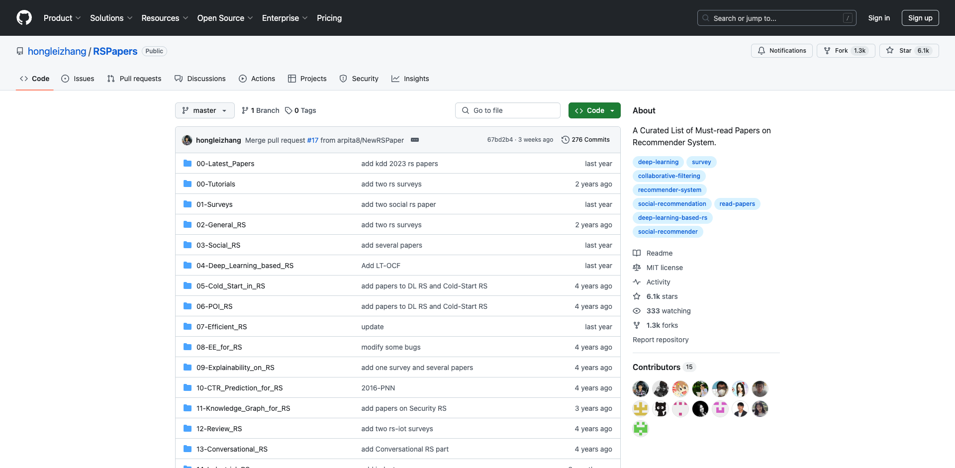Screen dimensions: 955x468
Task: Switch to the Pull requests tab
Action: pyautogui.click(x=134, y=79)
